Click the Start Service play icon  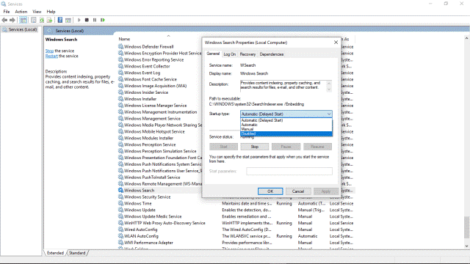pyautogui.click(x=79, y=20)
